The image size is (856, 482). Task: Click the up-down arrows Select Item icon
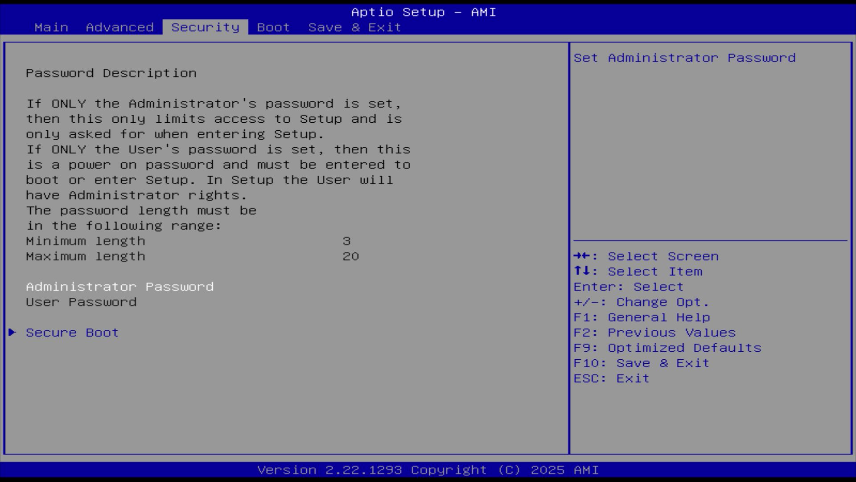(582, 271)
